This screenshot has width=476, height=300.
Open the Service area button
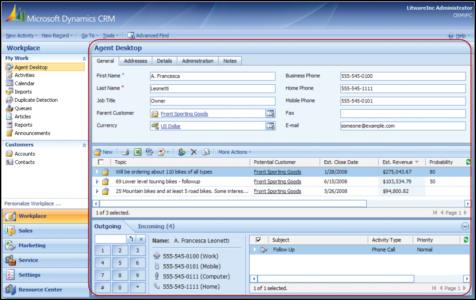[45, 260]
